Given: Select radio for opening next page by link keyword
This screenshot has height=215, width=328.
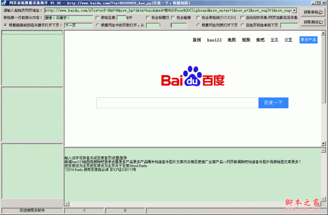Looking at the screenshot, I should [5, 25].
